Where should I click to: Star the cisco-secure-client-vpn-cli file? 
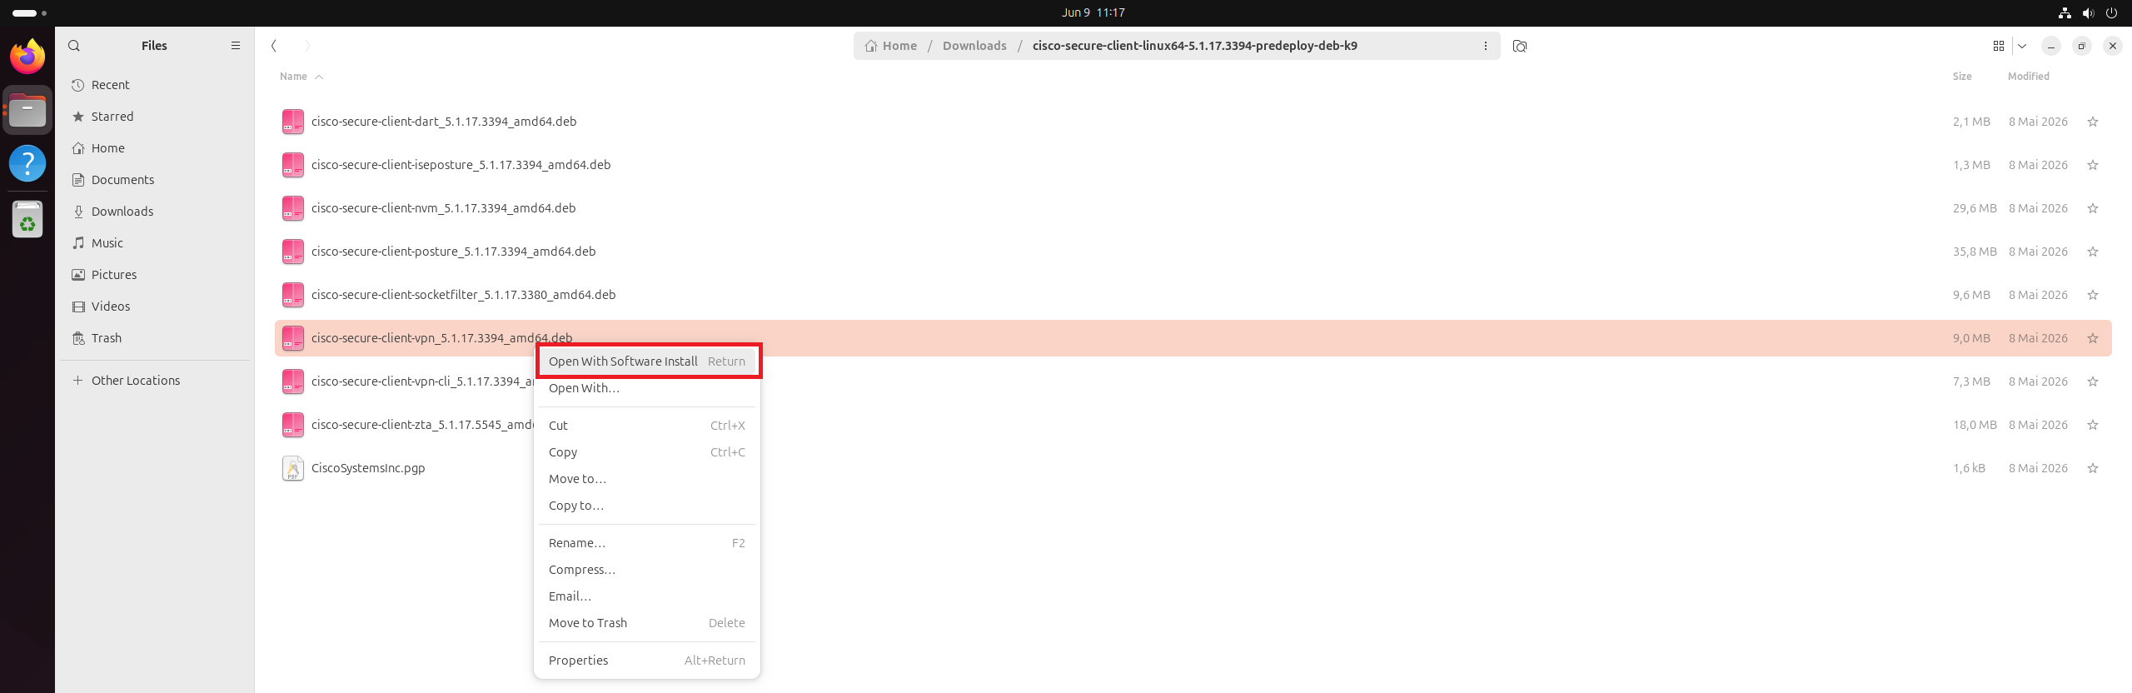pyautogui.click(x=2092, y=381)
